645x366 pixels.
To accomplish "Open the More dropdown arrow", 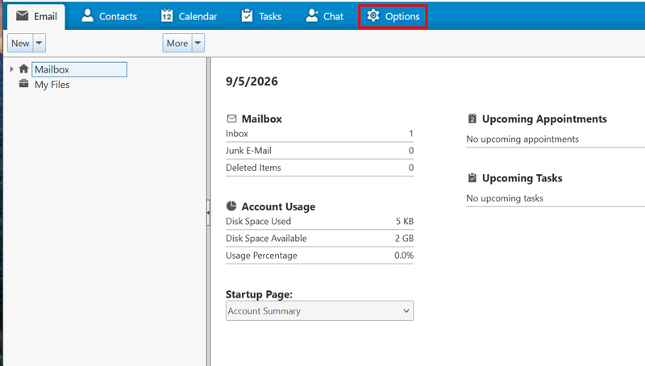I will (x=198, y=44).
